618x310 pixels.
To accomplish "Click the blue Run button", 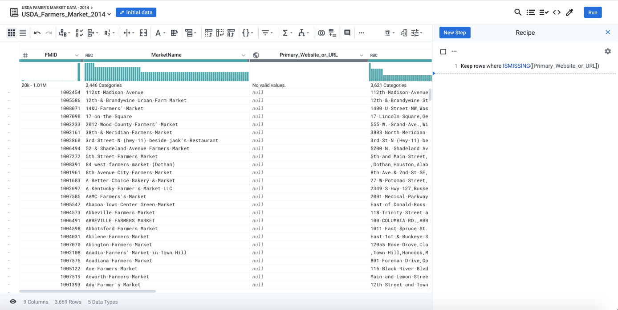I will (x=593, y=12).
